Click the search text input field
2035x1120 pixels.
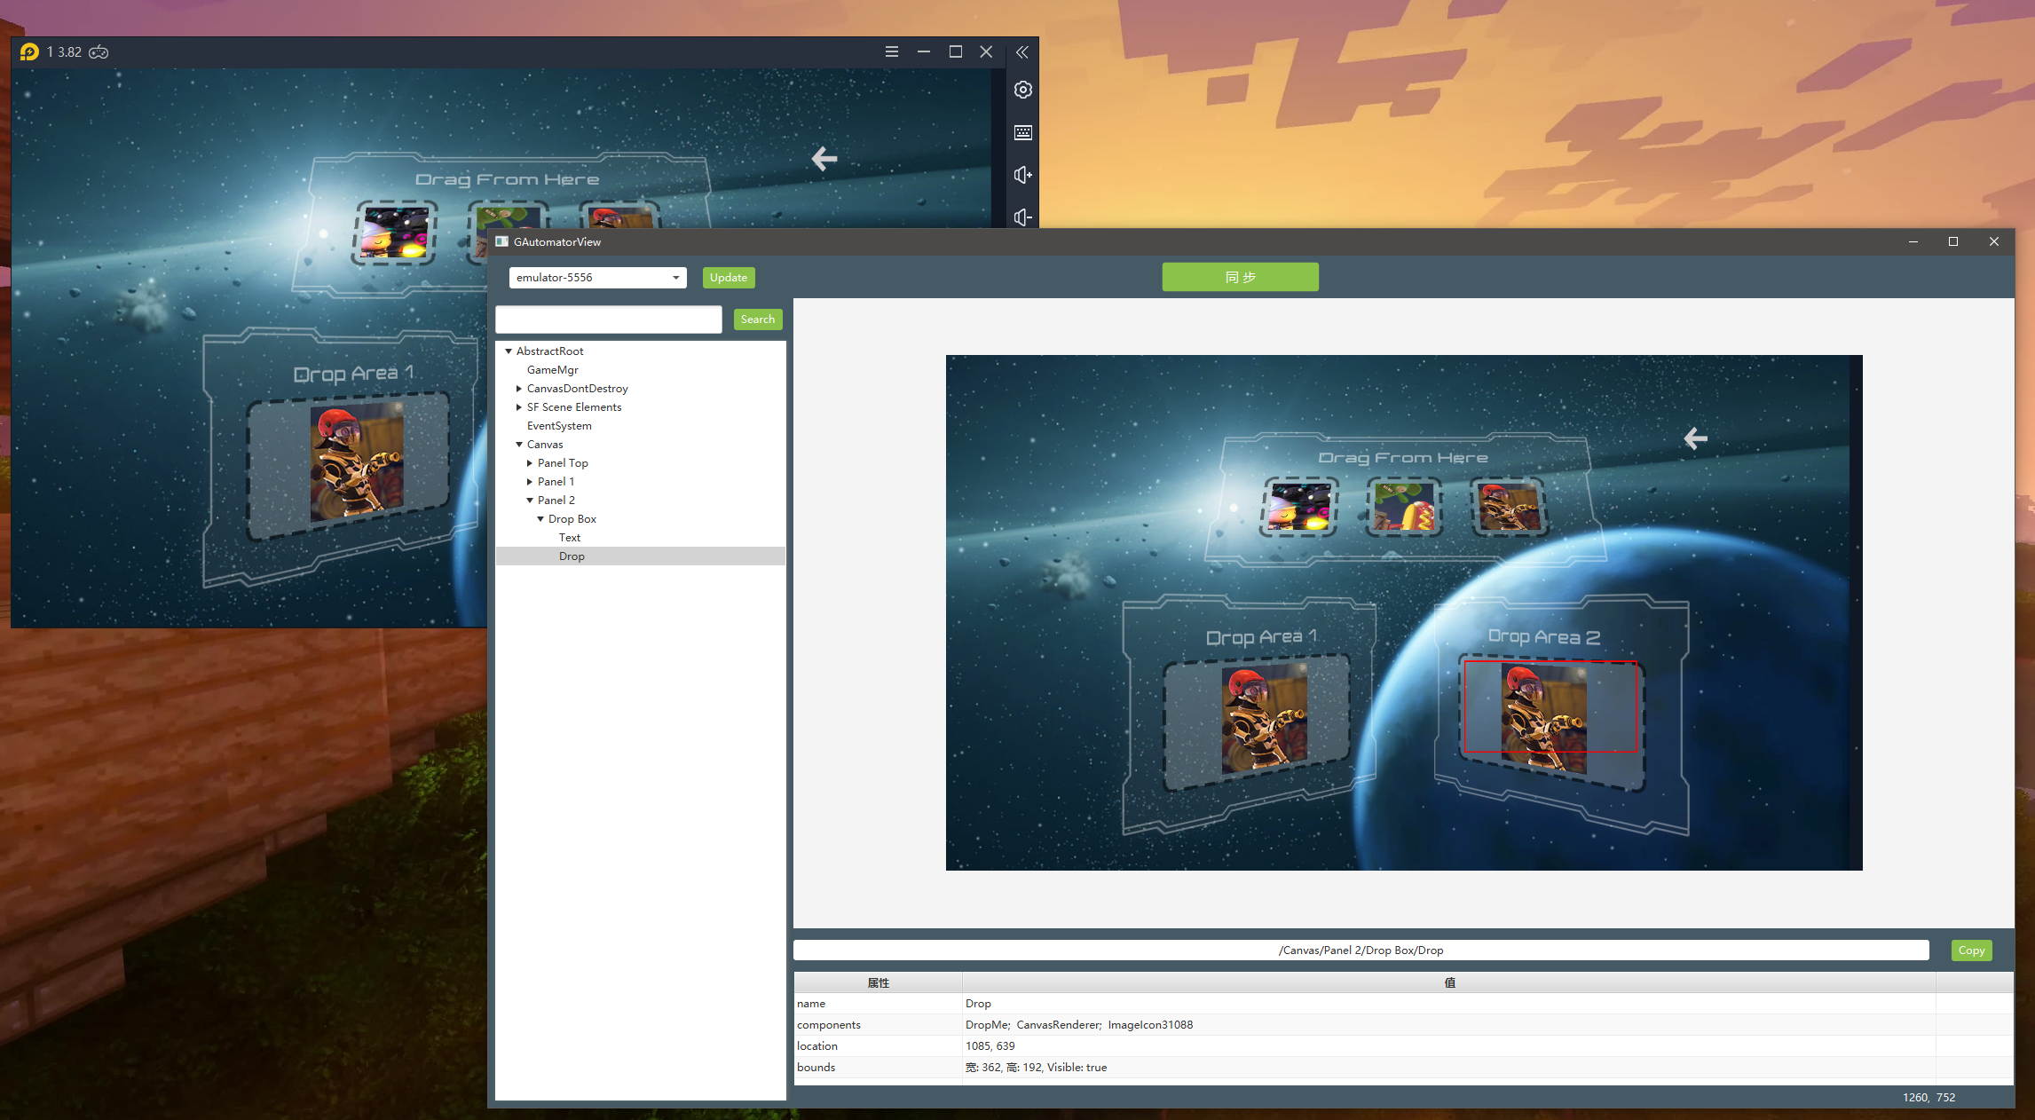coord(609,319)
